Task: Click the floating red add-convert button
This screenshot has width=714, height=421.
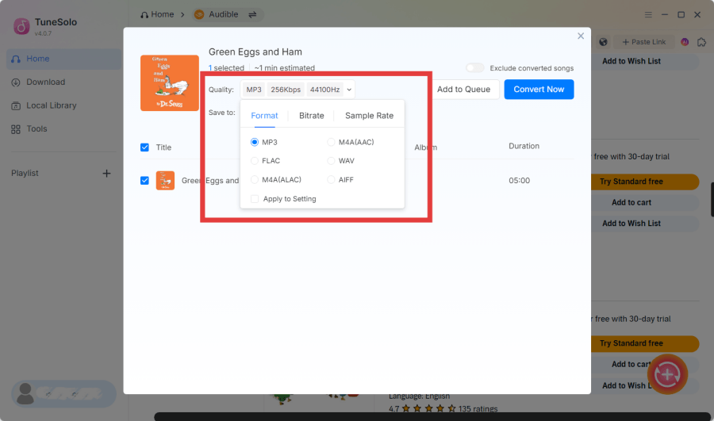Action: (x=667, y=374)
